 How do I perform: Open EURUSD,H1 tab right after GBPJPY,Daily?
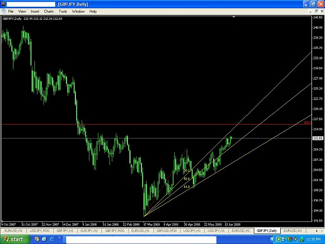click(293, 230)
